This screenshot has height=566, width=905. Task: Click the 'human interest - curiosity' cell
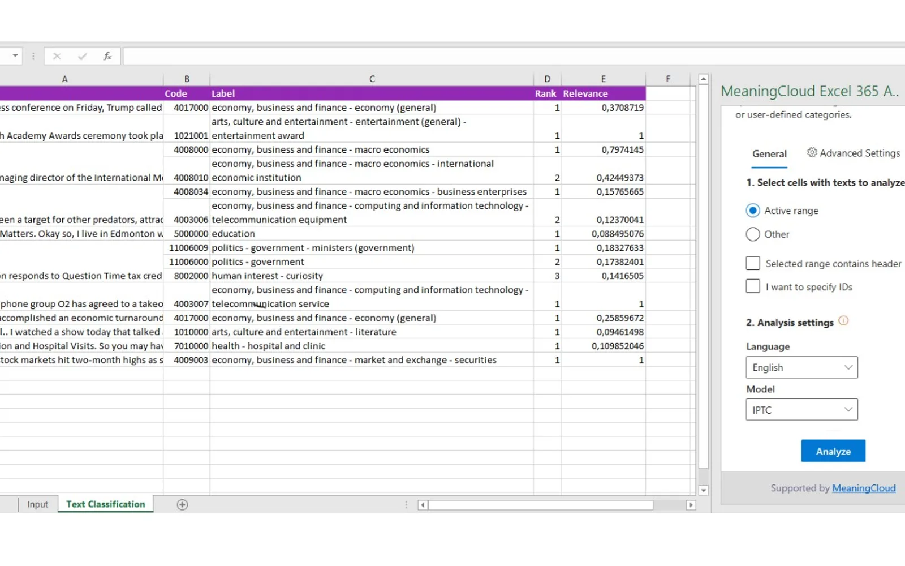372,276
